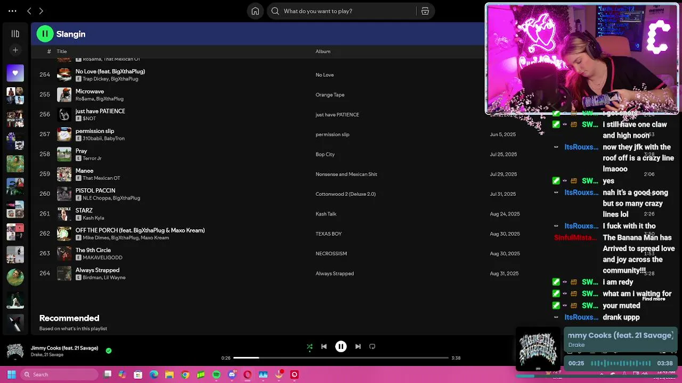Open now-playing title 'Jimmy Cooks (feat. 21 Savage)'
Screen dimensions: 682x383
coord(64,348)
